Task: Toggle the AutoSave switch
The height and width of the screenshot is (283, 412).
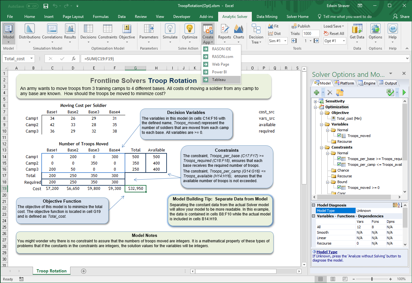Action: [x=32, y=6]
